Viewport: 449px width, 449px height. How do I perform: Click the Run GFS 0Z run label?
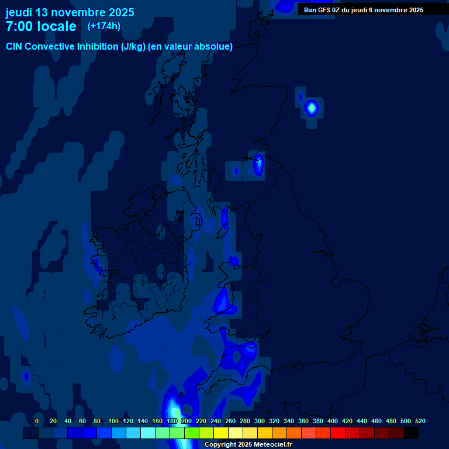pyautogui.click(x=363, y=10)
